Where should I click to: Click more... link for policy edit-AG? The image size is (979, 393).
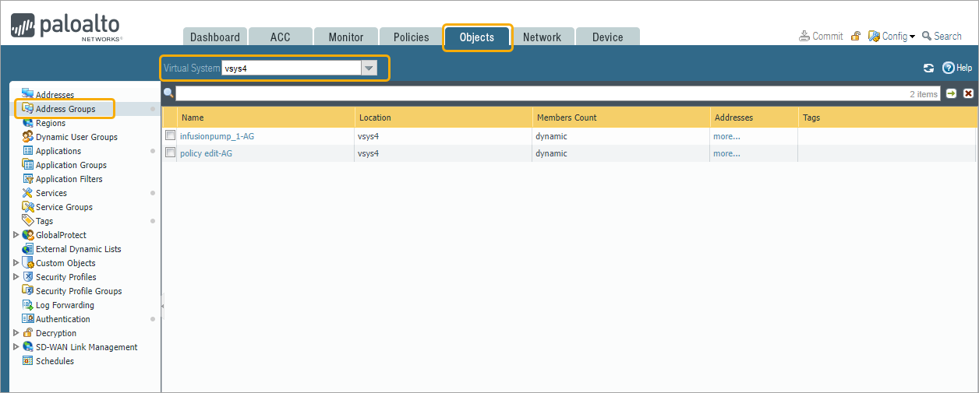726,153
